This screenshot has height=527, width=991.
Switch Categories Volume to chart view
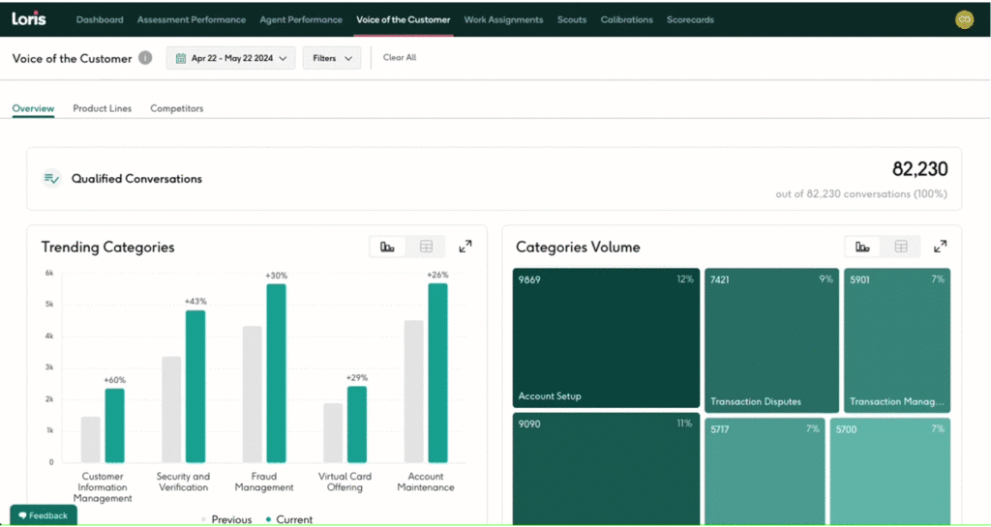(x=863, y=247)
